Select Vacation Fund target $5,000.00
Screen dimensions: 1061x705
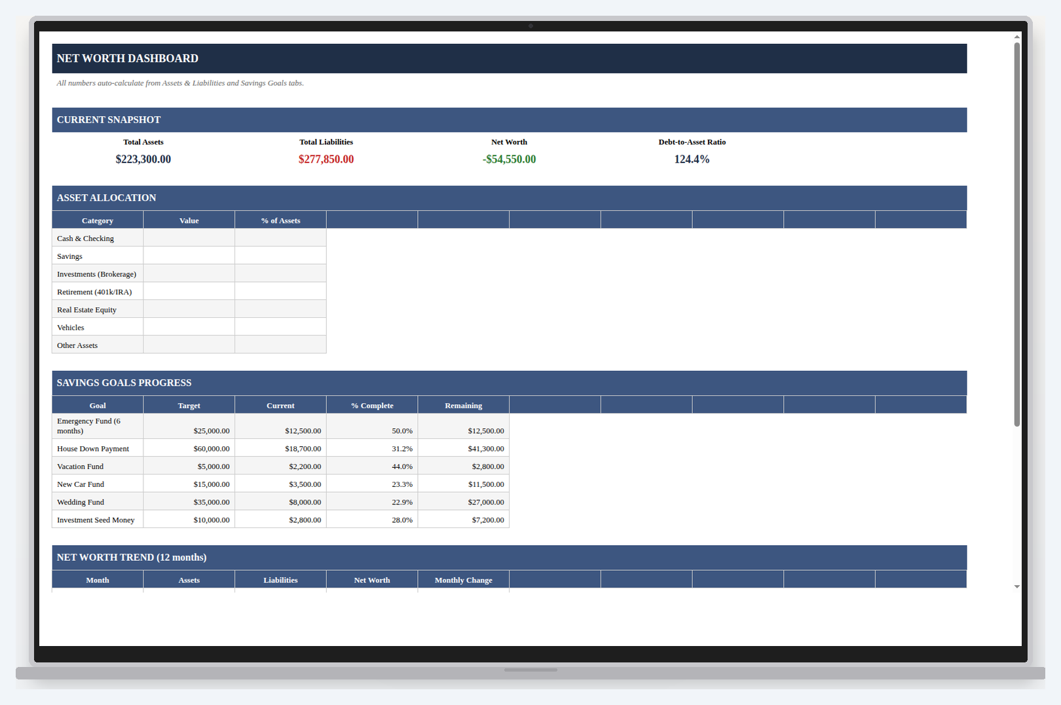coord(189,466)
